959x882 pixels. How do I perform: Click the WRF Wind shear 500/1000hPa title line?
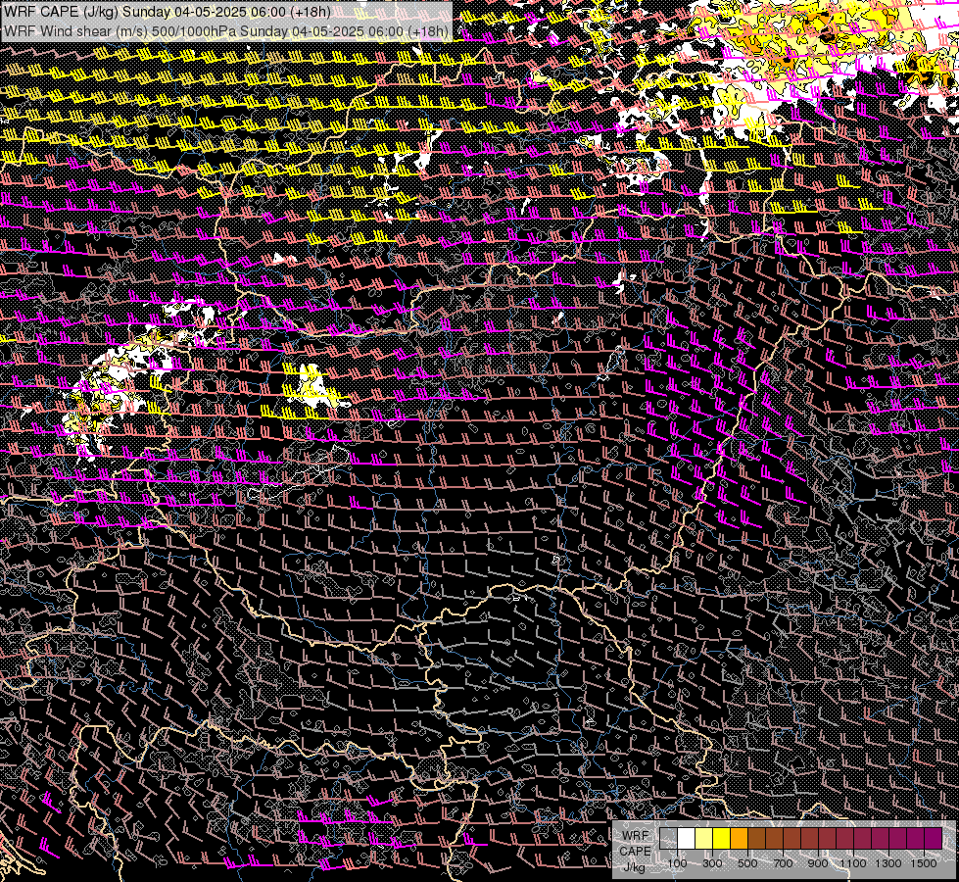pos(226,31)
